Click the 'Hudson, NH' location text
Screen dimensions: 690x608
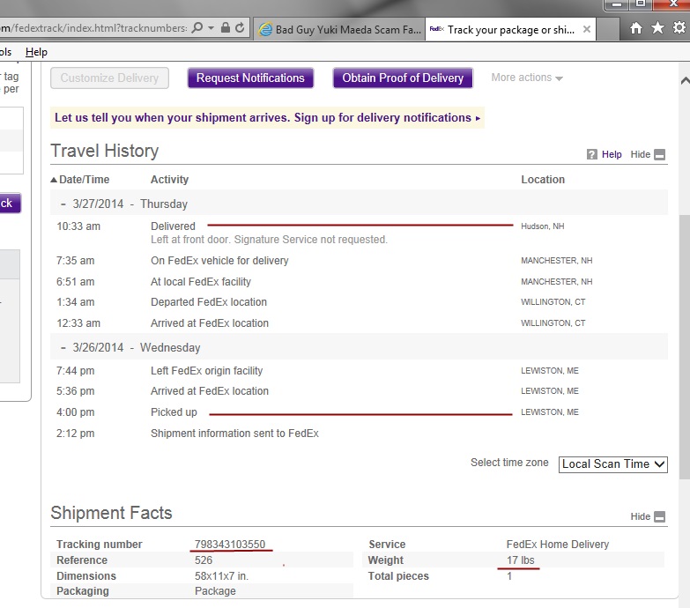pos(542,226)
